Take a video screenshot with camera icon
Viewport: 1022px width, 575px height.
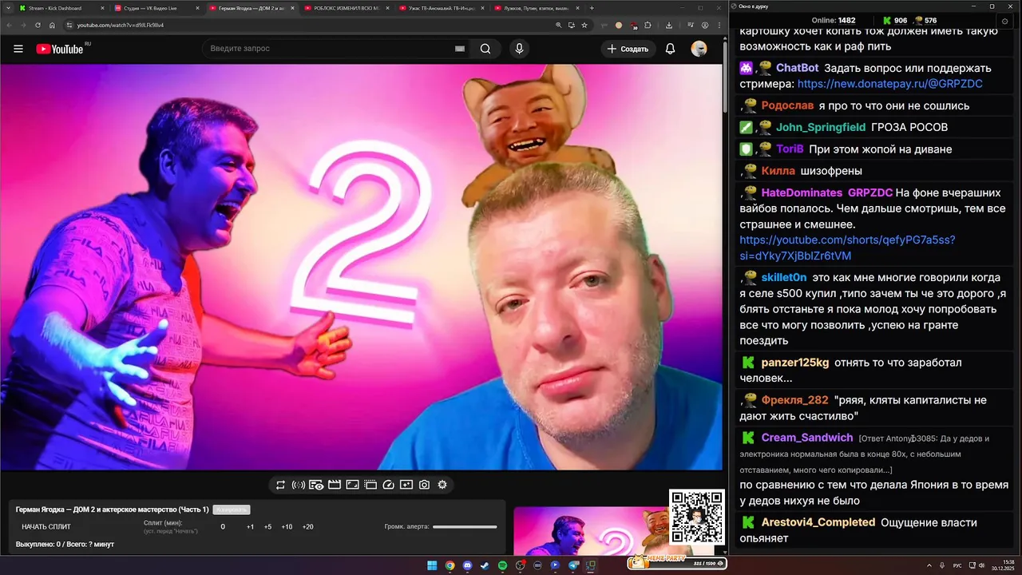click(x=424, y=485)
